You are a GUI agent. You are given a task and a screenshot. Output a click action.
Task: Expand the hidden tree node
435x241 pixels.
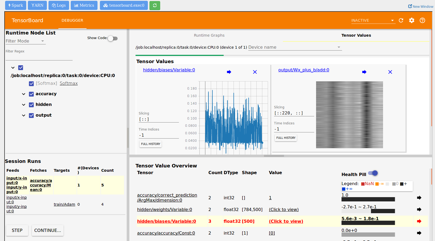click(24, 105)
